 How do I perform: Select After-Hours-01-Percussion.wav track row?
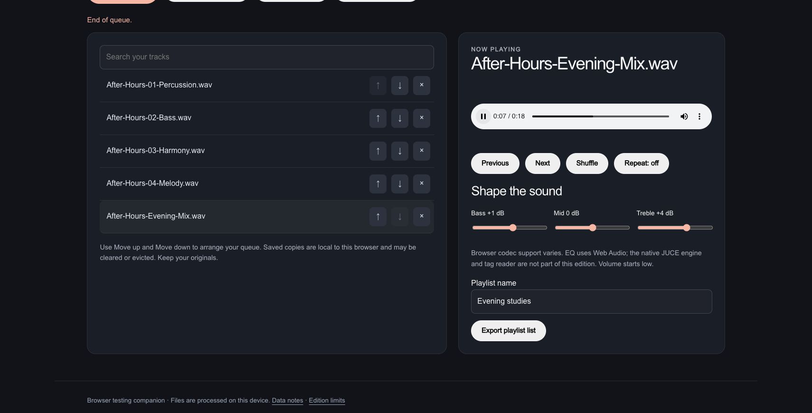point(267,86)
